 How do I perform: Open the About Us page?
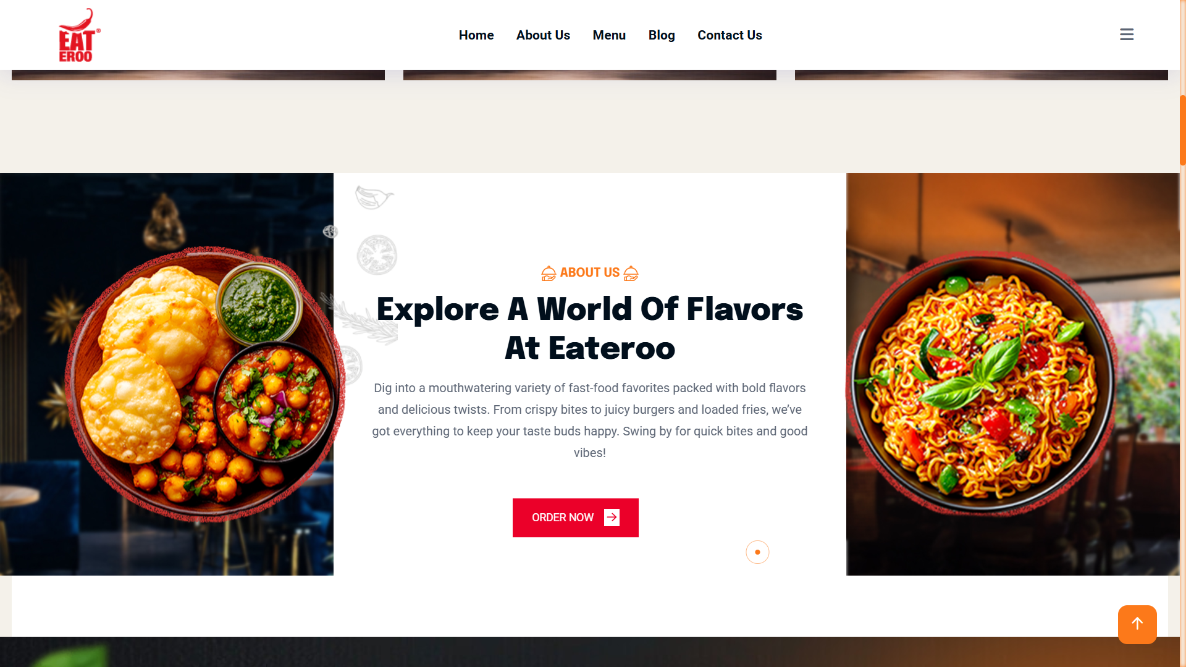click(543, 35)
